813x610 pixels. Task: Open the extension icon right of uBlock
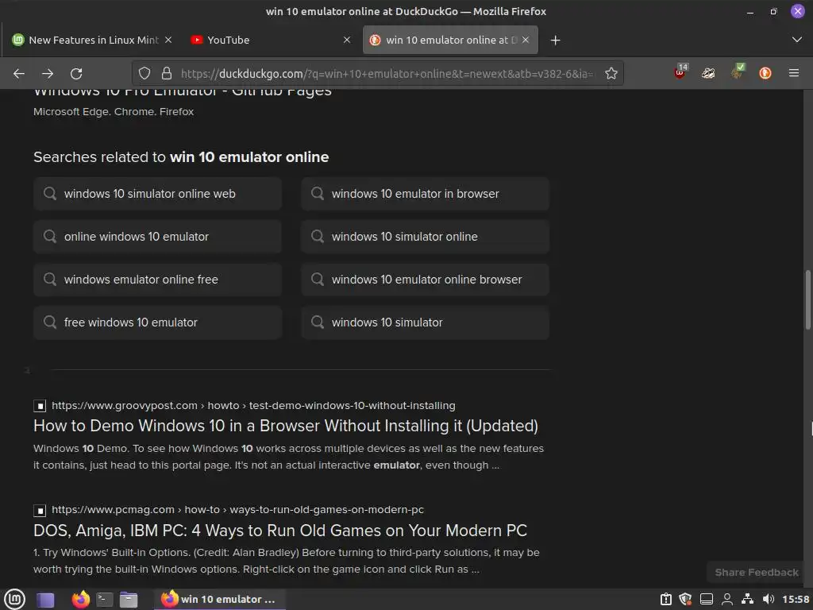pyautogui.click(x=708, y=74)
